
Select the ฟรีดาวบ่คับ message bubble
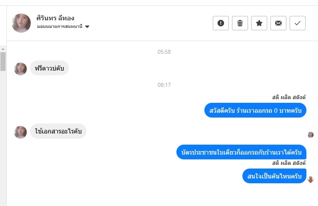click(49, 68)
